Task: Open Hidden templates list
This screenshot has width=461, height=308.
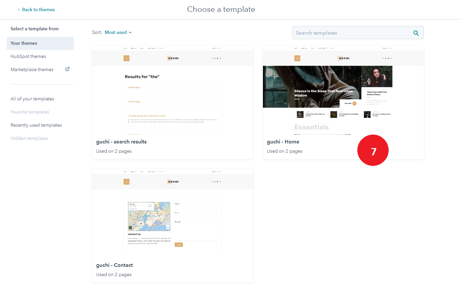Action: pos(29,138)
